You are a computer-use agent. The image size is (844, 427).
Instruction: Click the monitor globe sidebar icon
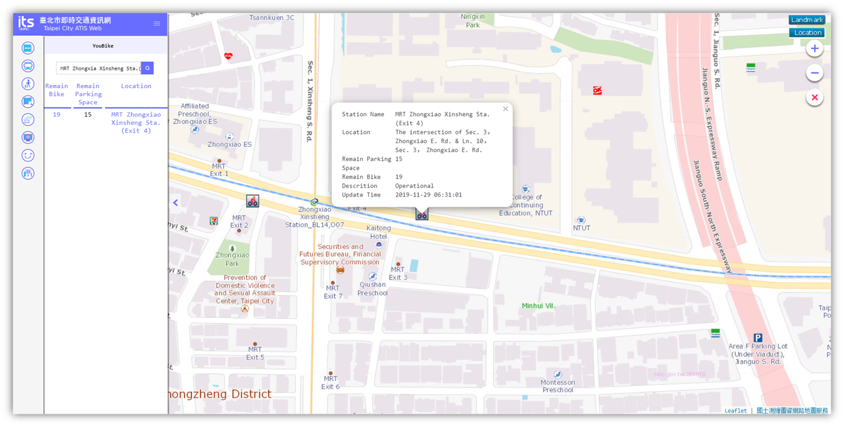(28, 137)
